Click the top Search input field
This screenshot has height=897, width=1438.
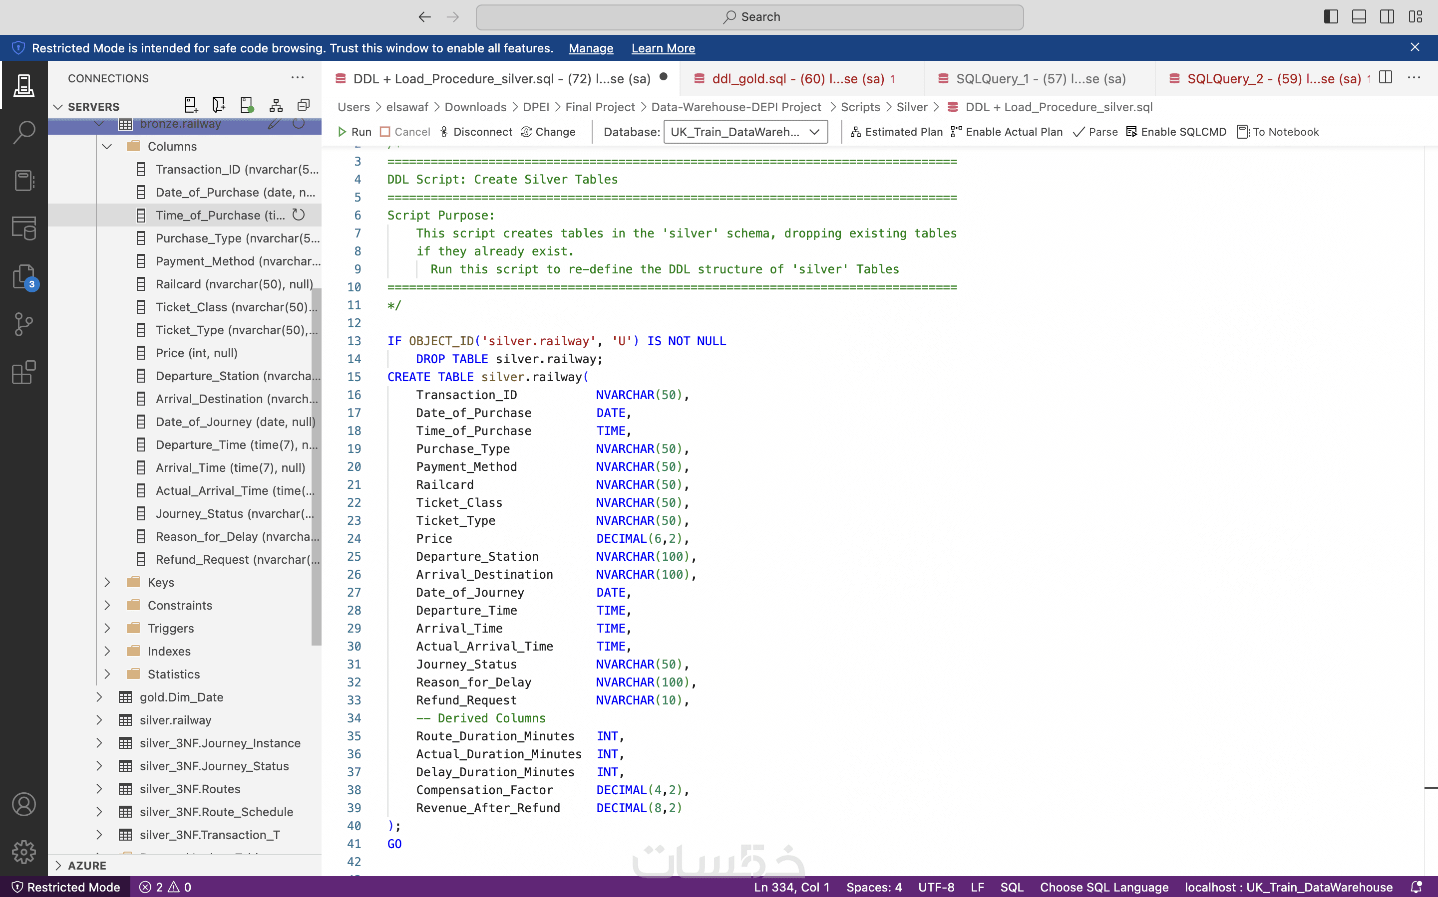click(749, 16)
